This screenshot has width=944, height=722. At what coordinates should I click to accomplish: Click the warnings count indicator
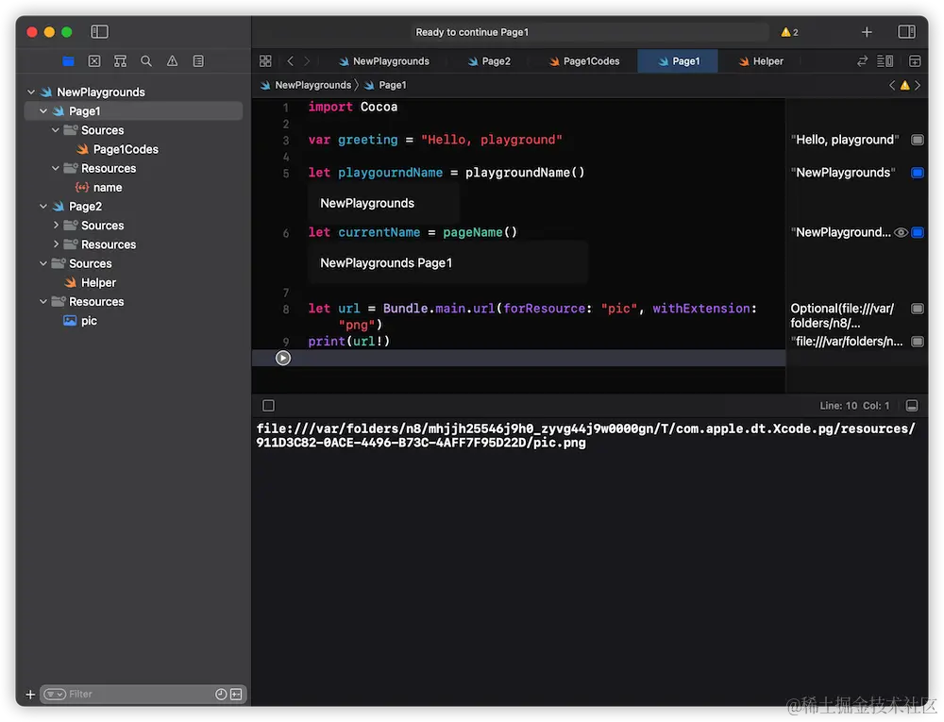789,32
